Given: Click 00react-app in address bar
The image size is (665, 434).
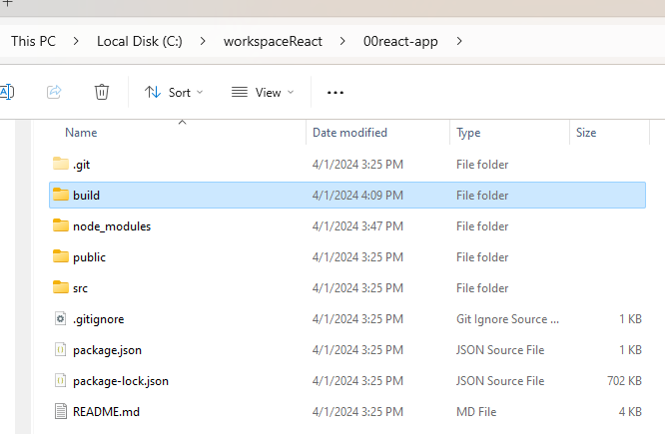Looking at the screenshot, I should coord(400,41).
